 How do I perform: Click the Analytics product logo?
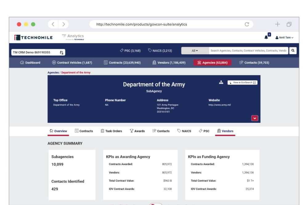[x=73, y=37]
